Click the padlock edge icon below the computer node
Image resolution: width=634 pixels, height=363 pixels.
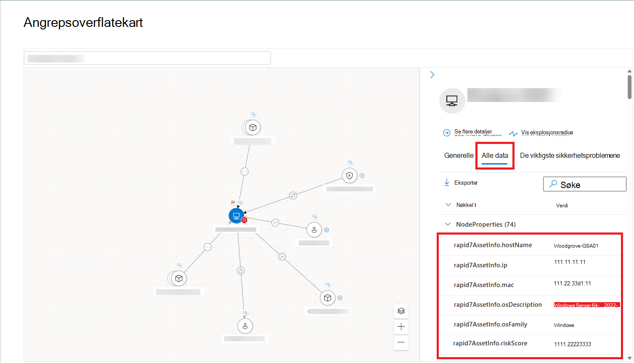[x=241, y=271]
